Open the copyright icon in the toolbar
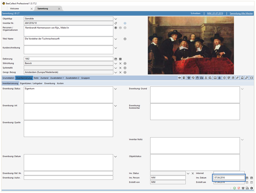 click(224, 78)
